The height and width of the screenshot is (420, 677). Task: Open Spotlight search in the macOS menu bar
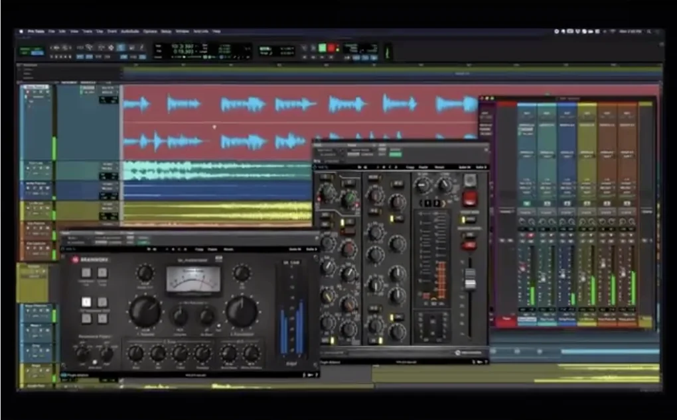(648, 31)
